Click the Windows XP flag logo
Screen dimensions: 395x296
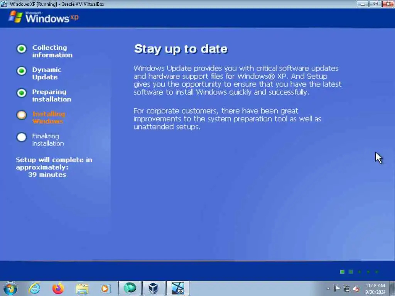pos(15,17)
